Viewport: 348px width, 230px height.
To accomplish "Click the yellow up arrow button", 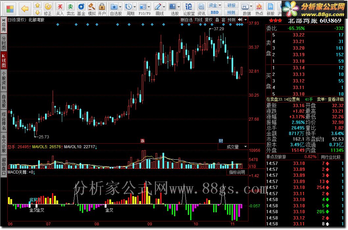I will [x=37, y=5].
